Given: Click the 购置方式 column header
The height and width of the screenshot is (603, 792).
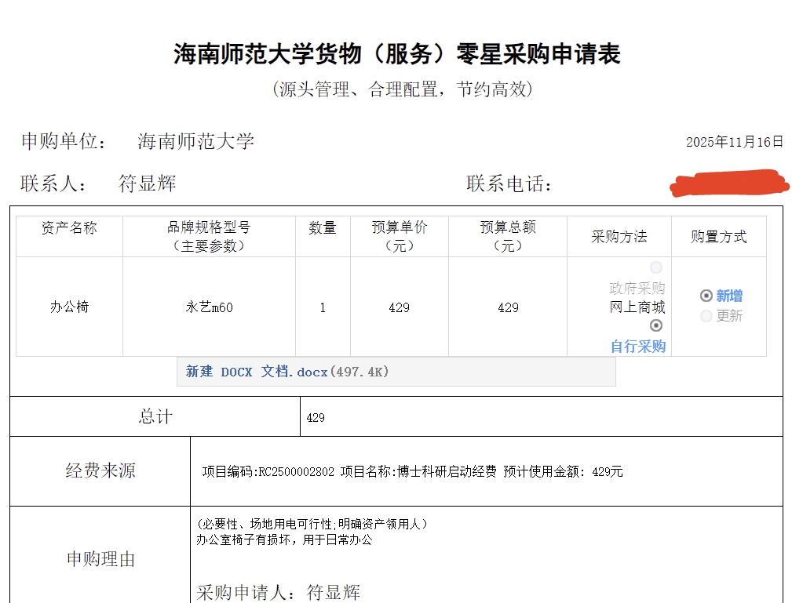Looking at the screenshot, I should pos(718,237).
